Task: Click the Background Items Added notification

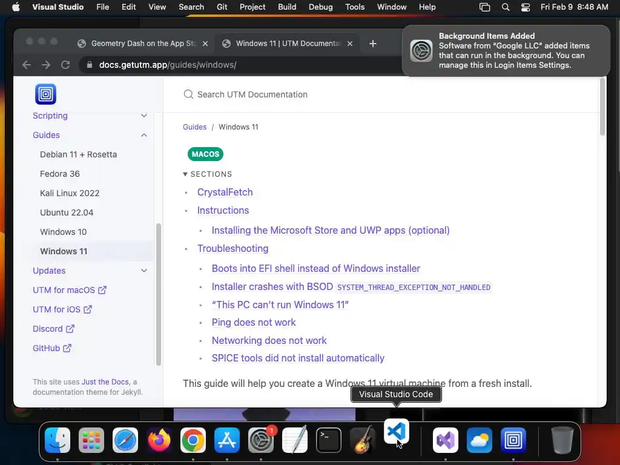Action: pos(506,51)
